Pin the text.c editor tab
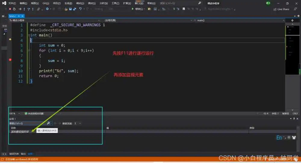Screen dimensions: 301x163 (x=19, y=16)
